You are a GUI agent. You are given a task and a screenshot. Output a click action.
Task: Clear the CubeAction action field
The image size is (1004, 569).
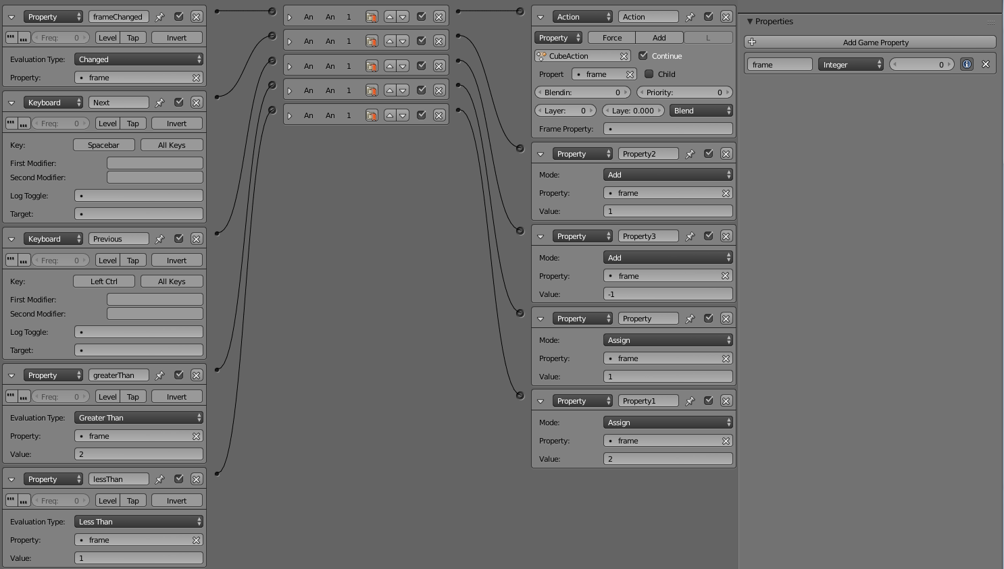coord(624,56)
